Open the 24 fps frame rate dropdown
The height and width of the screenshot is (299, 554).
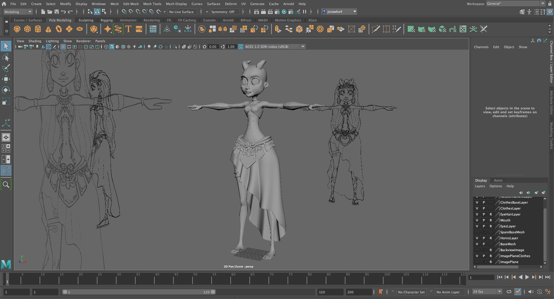pyautogui.click(x=487, y=292)
